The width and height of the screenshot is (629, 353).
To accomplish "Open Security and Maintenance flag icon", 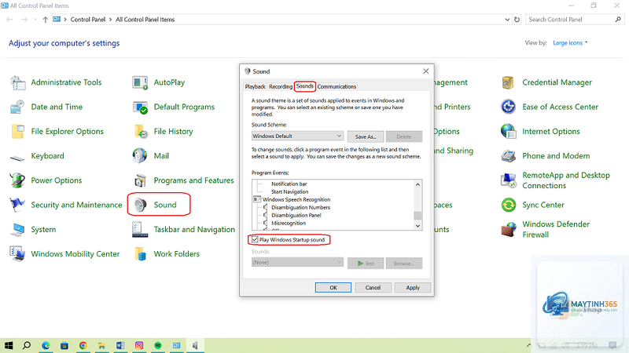I will click(17, 205).
